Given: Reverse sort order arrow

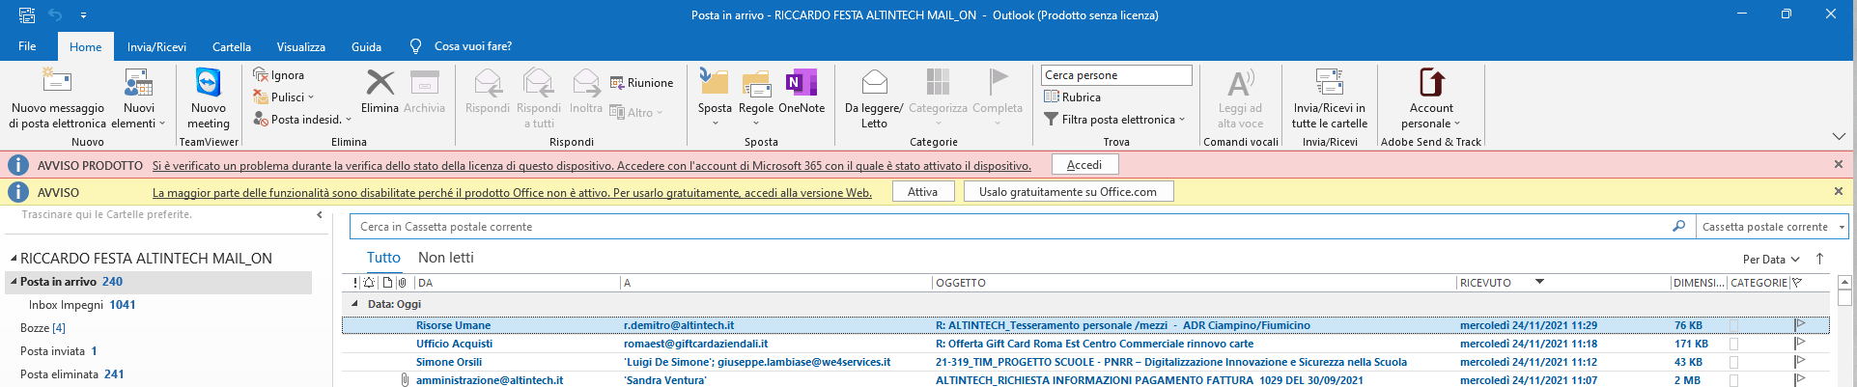Looking at the screenshot, I should [x=1820, y=259].
